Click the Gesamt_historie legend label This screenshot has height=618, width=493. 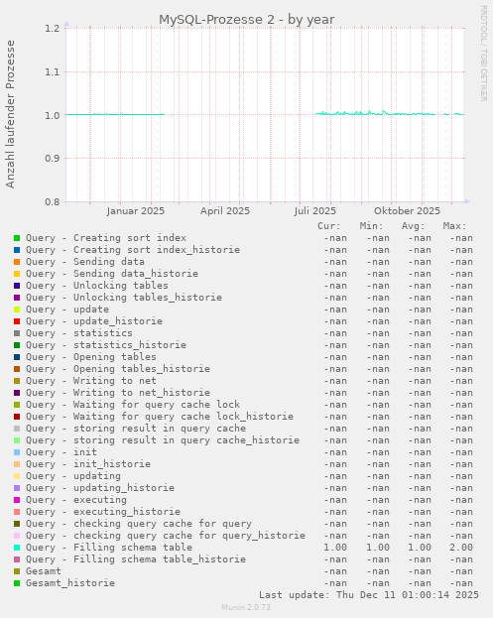pos(70,583)
